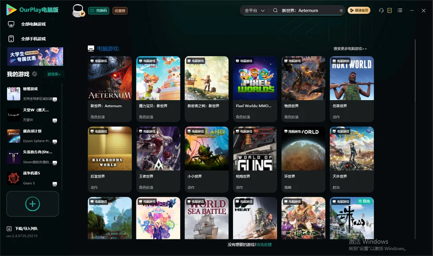Click PC icon next to Gears 5
This screenshot has width=433, height=256.
pos(55,184)
